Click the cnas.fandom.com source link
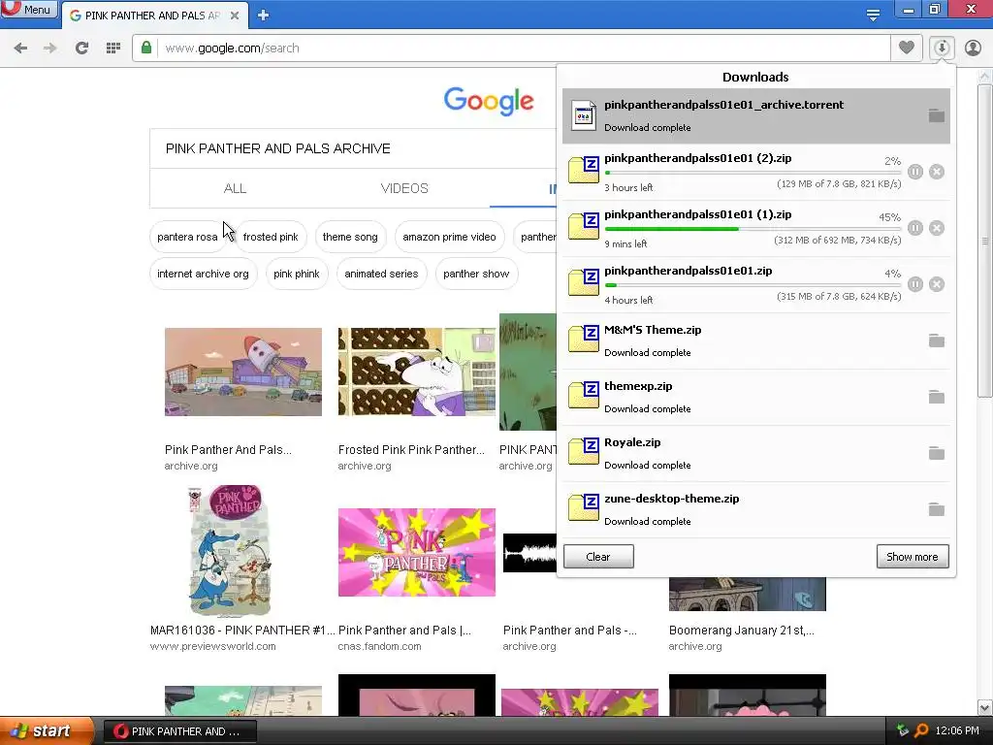Screen dimensions: 993x745 coord(379,646)
